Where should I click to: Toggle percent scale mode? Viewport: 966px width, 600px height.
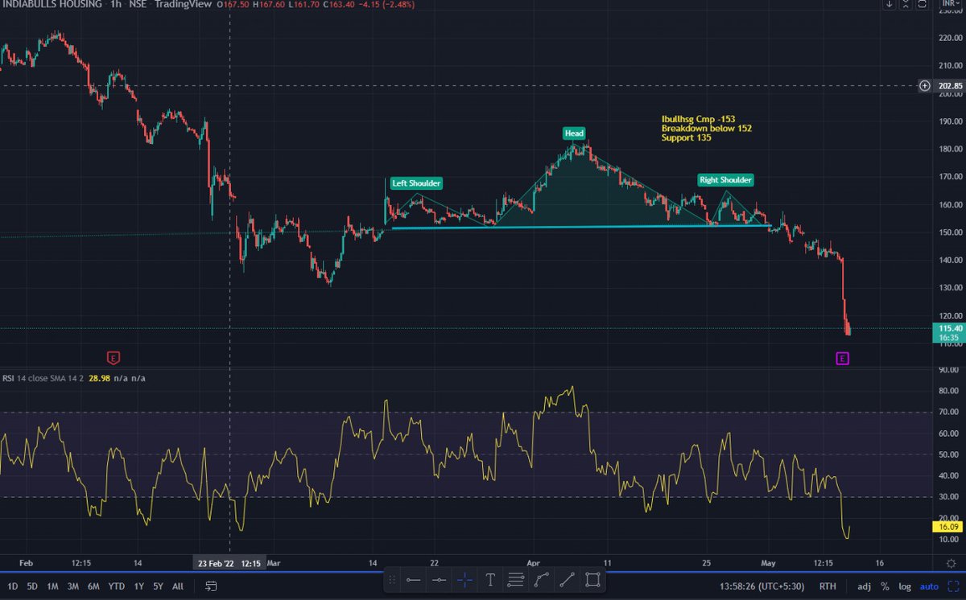(885, 586)
